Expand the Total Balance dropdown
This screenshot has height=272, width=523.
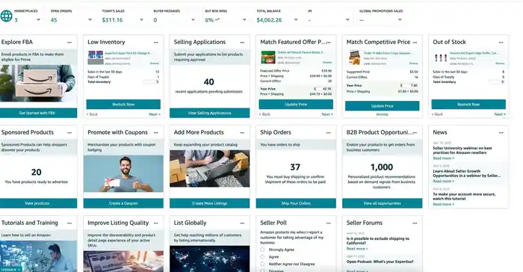[296, 19]
